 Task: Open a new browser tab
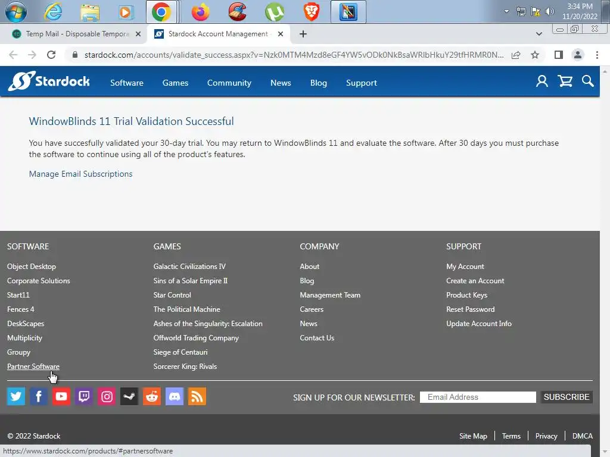[x=303, y=34]
